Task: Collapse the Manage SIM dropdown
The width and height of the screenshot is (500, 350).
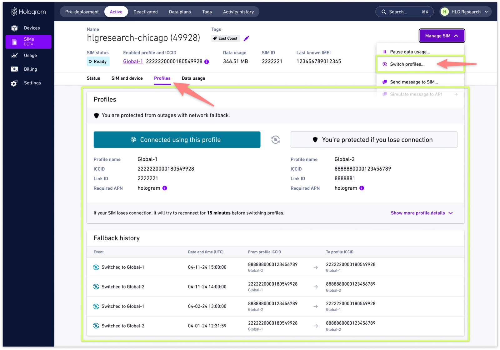Action: point(442,36)
